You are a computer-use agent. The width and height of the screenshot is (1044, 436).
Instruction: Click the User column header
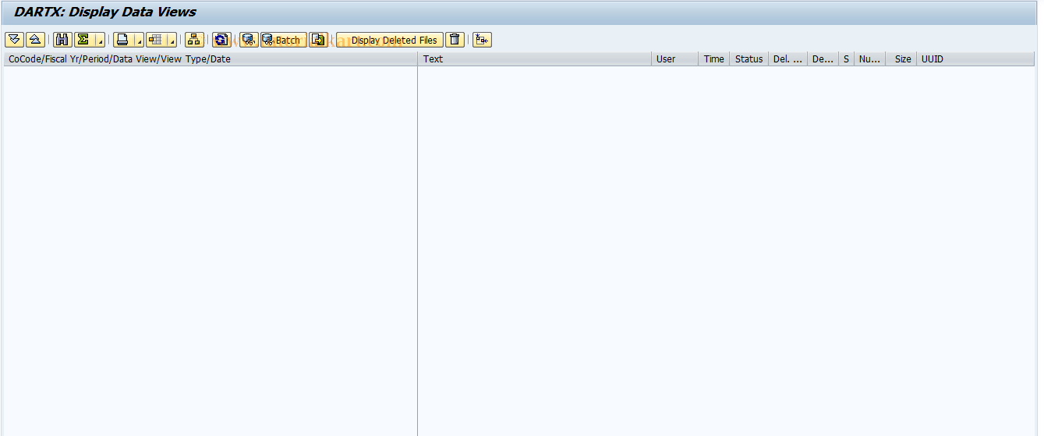point(674,59)
